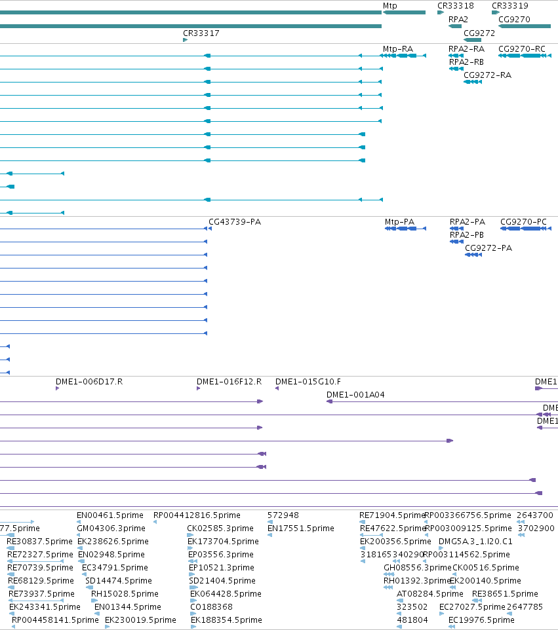Screen dimensions: 558x630
Task: Click EST EP10521.3prime
Action: (x=221, y=568)
